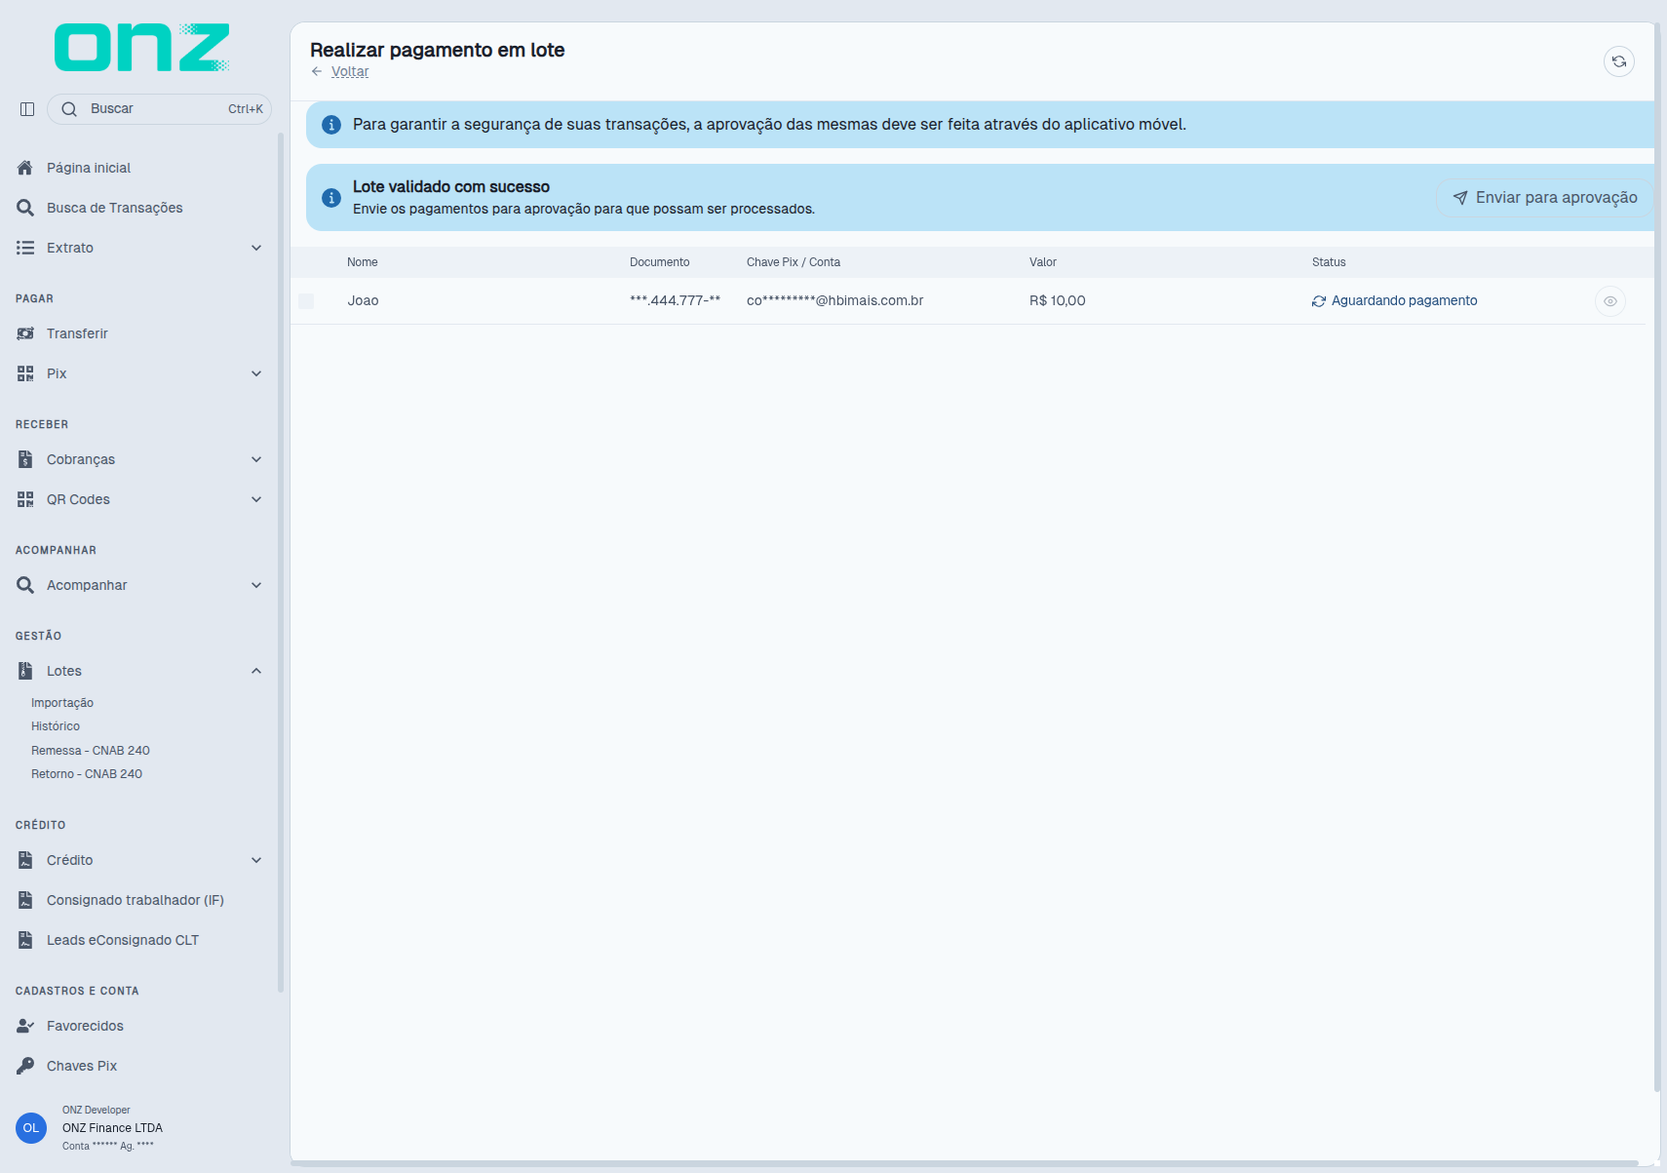This screenshot has height=1173, width=1667.
Task: Click the ONZ logo
Action: click(x=142, y=48)
